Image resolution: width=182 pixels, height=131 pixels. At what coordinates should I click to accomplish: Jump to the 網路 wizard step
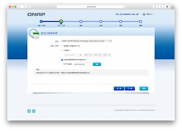pyautogui.click(x=81, y=21)
